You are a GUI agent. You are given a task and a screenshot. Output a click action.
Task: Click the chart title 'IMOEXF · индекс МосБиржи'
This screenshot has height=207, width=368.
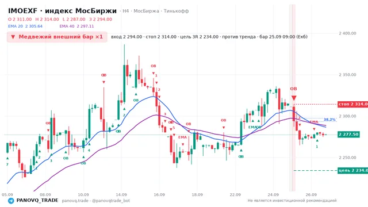tap(62, 11)
